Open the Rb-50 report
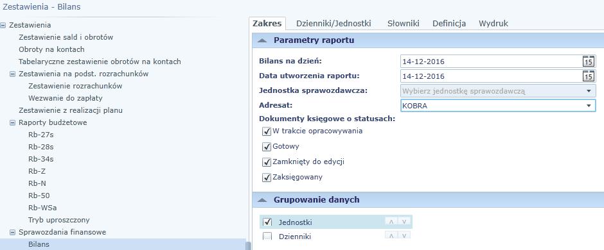 point(39,196)
